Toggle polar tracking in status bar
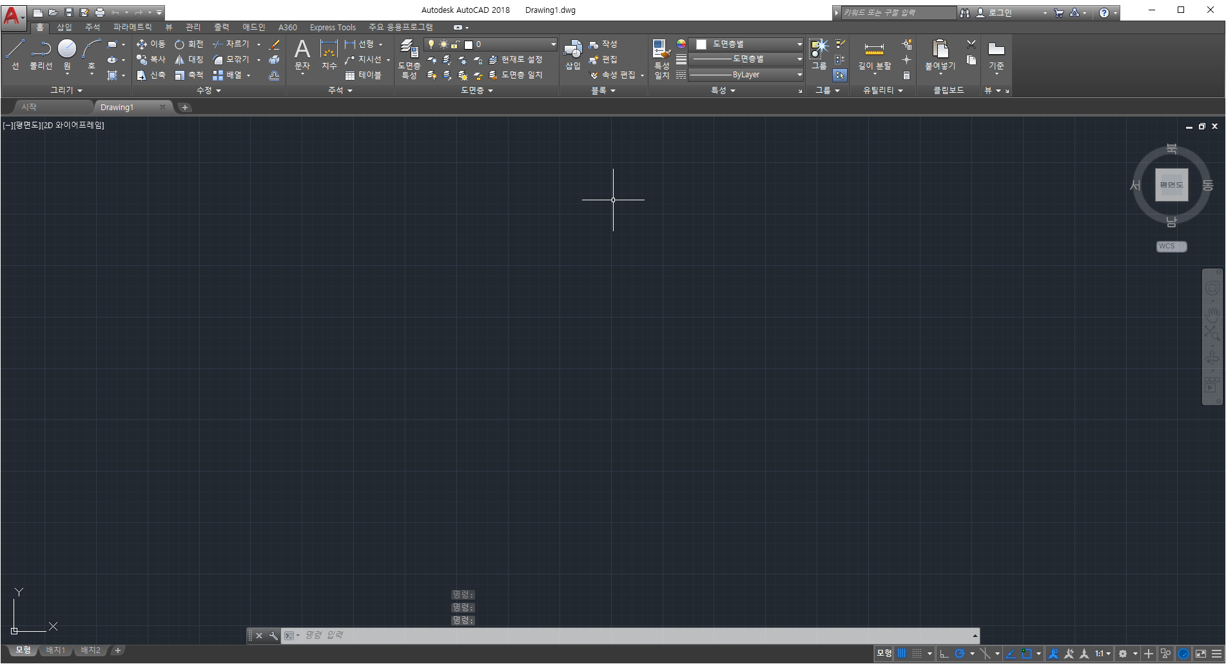 960,654
